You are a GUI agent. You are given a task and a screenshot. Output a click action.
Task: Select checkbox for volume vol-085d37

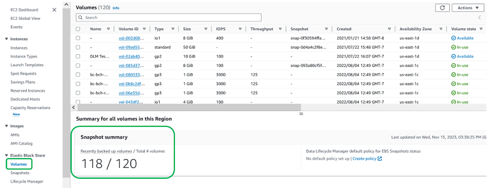[x=78, y=65]
